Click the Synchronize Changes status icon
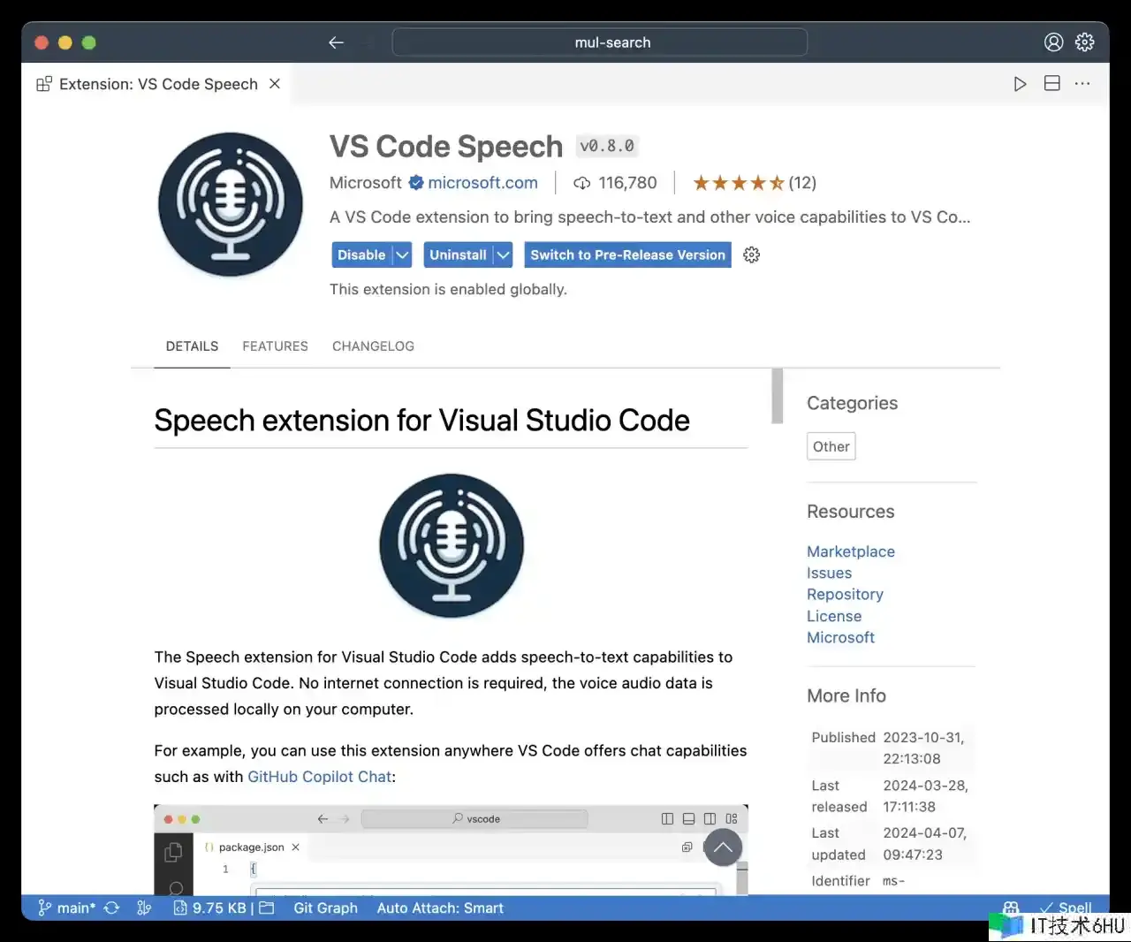The image size is (1131, 942). (111, 908)
